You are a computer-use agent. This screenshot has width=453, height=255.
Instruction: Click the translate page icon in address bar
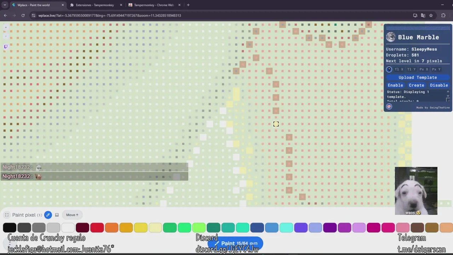coord(423,16)
